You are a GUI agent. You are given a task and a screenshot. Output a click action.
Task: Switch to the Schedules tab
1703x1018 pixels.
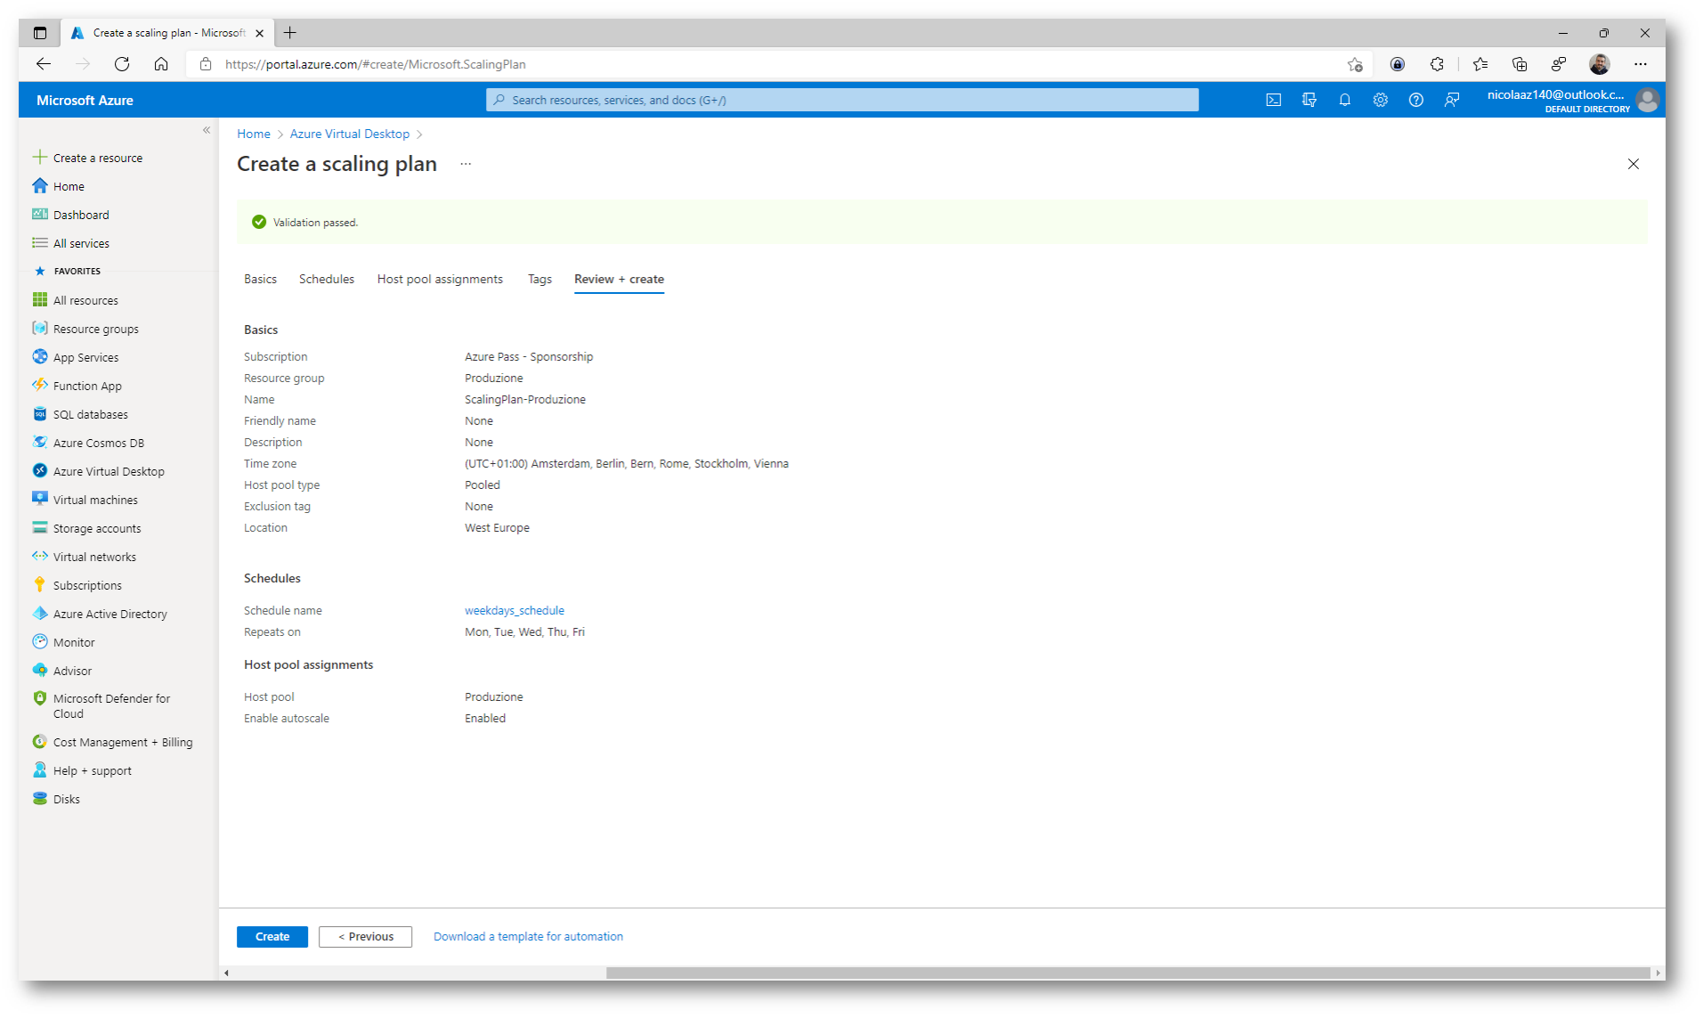327,279
